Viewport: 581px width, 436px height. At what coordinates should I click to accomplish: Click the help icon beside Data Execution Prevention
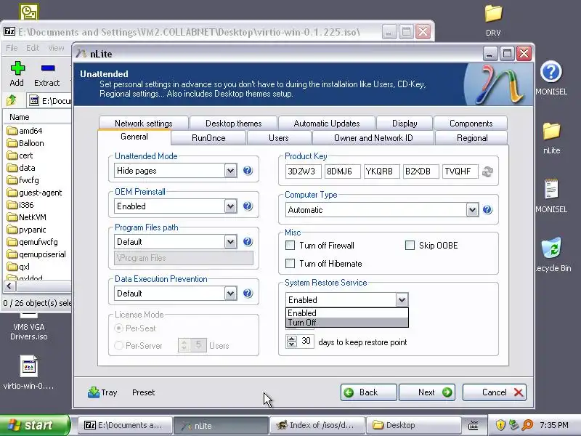[248, 294]
